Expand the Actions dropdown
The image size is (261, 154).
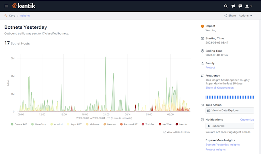click(x=245, y=16)
